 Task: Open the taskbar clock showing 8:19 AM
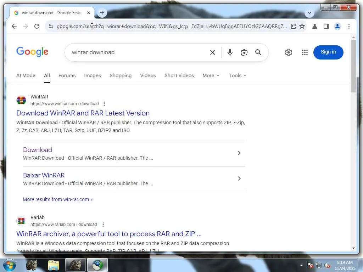point(345,265)
